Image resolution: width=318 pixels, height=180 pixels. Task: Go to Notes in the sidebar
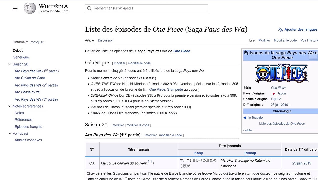(19, 113)
